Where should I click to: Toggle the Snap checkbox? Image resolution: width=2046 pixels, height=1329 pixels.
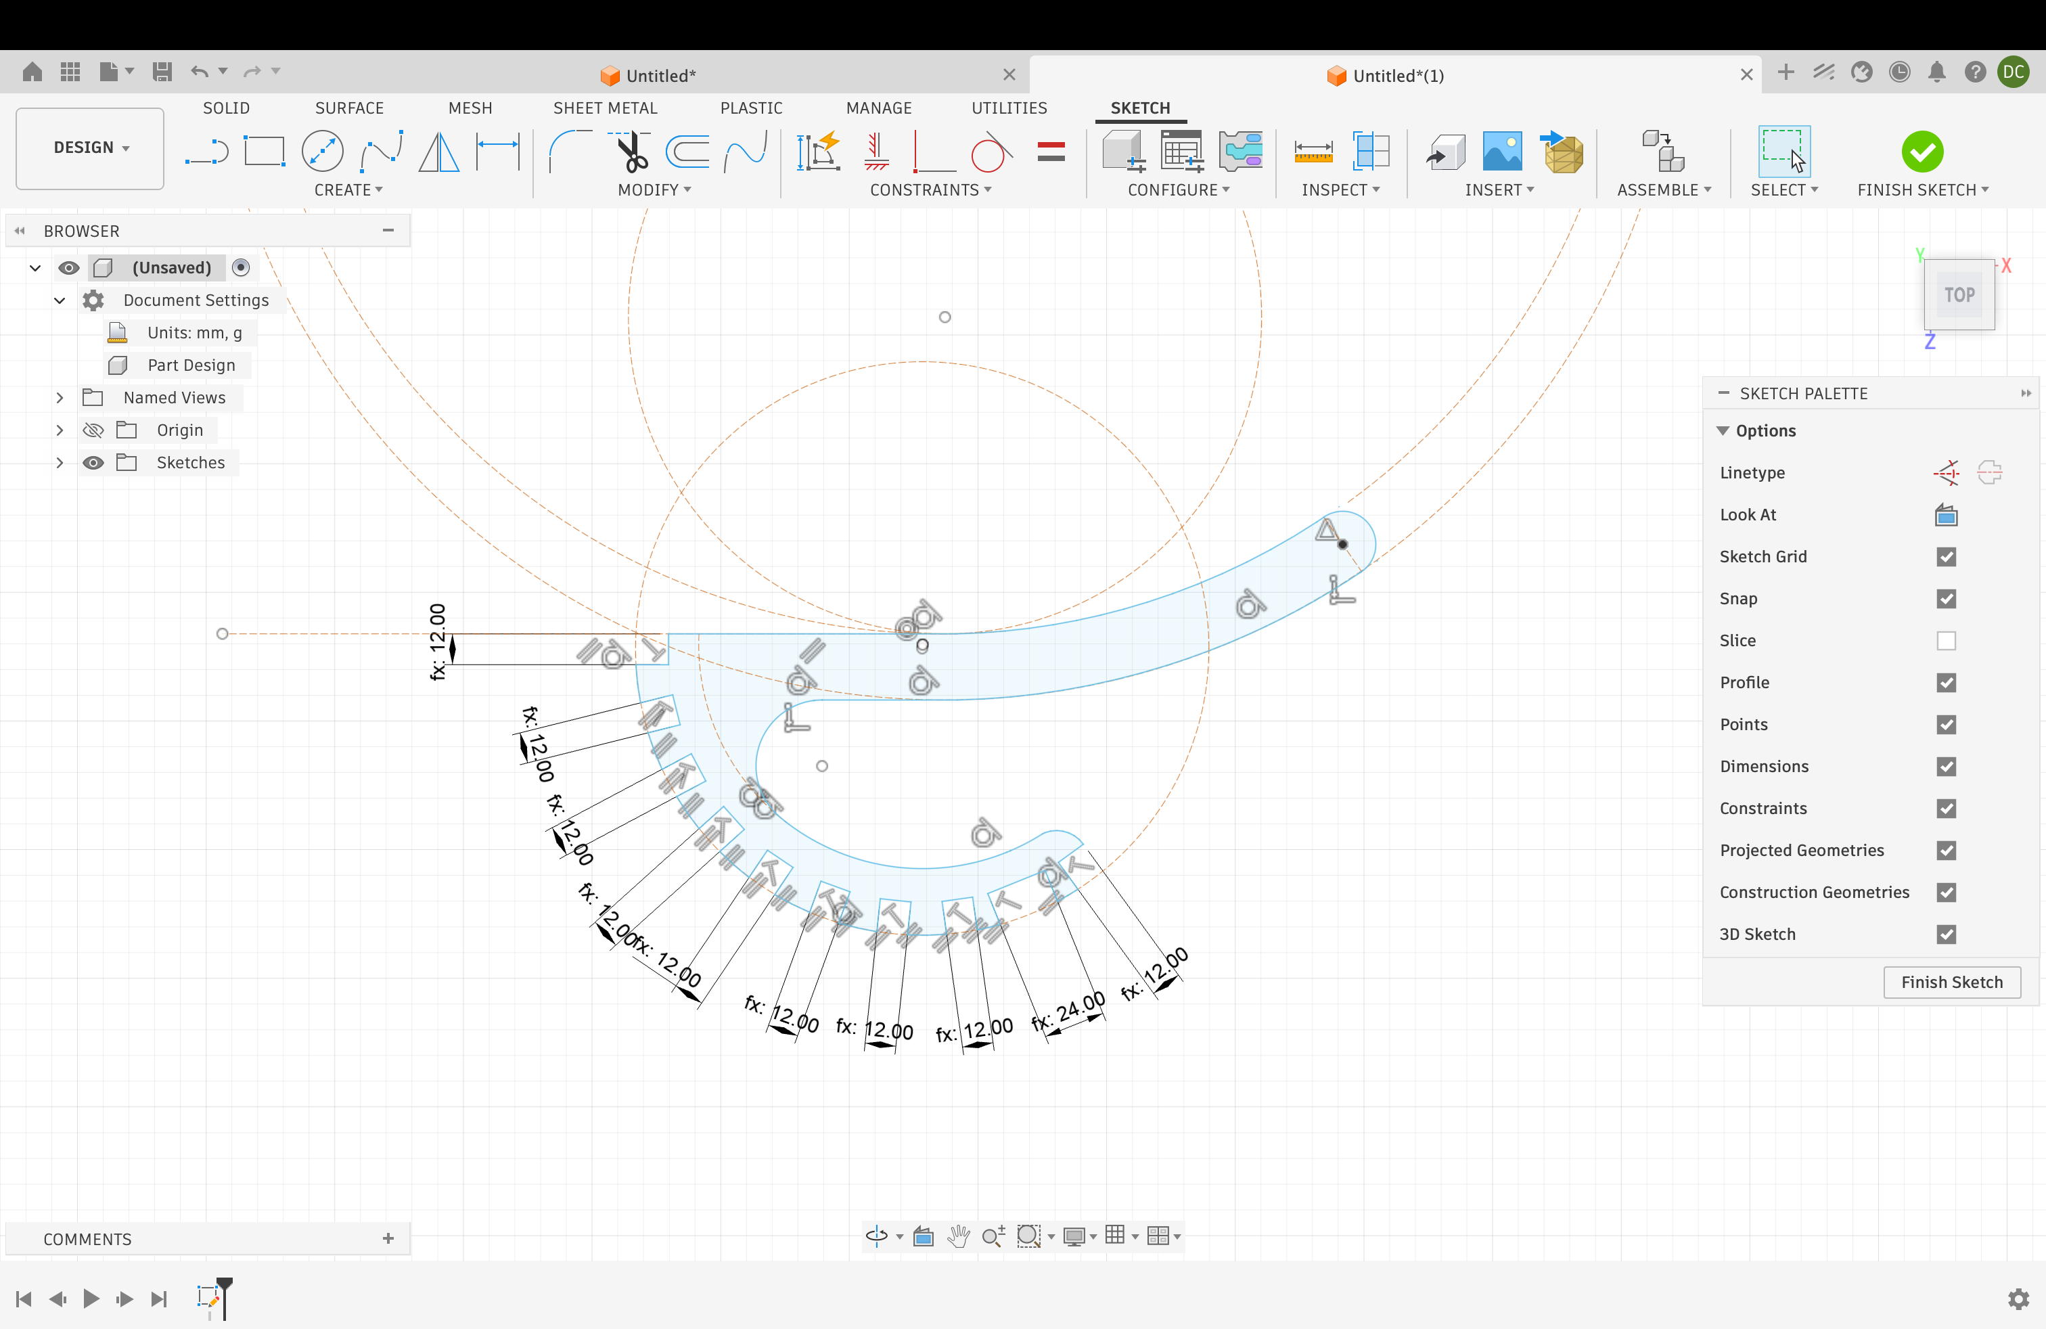[x=1947, y=599]
